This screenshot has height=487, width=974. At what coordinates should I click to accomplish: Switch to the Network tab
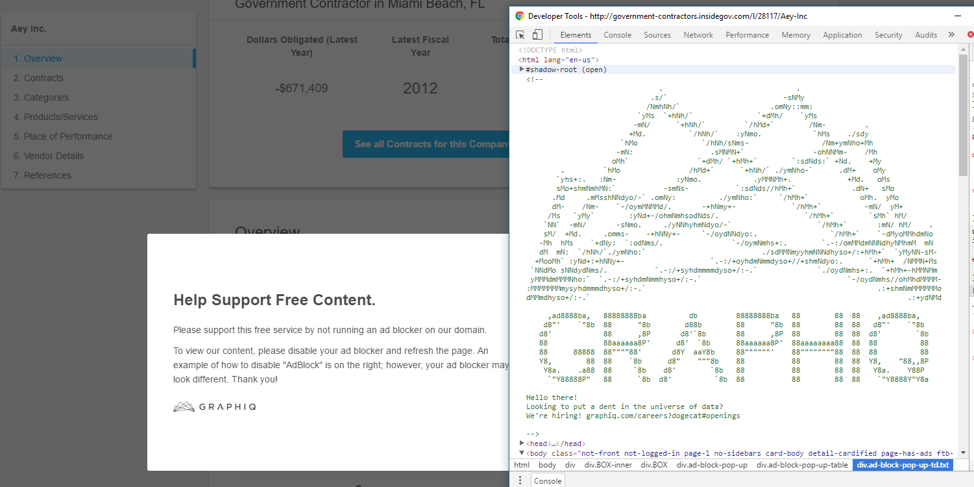698,35
